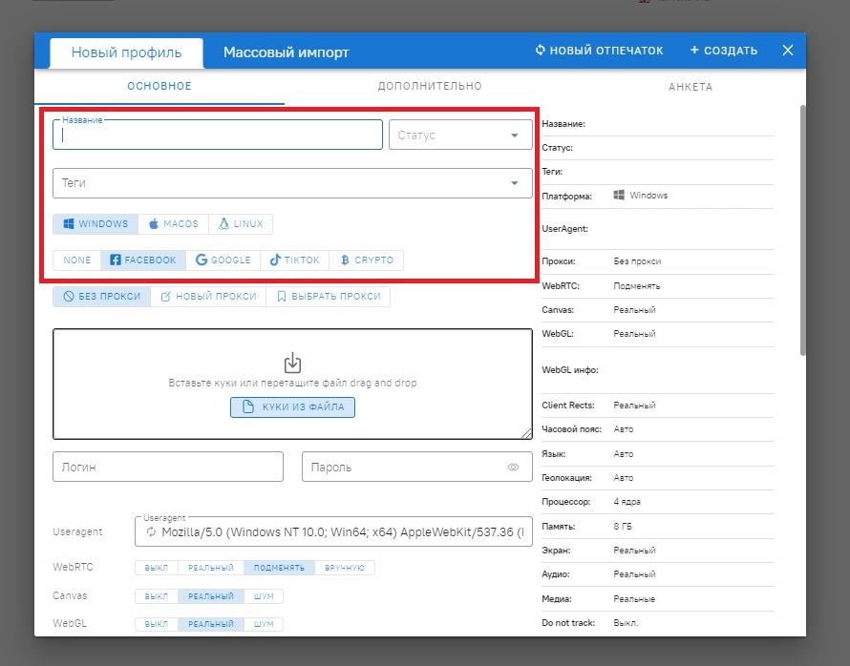Set WebRTC to ВЫКЛ
This screenshot has width=850, height=666.
pyautogui.click(x=156, y=568)
